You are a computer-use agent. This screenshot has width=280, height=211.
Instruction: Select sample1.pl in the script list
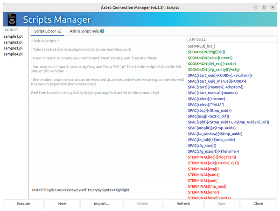point(13,36)
